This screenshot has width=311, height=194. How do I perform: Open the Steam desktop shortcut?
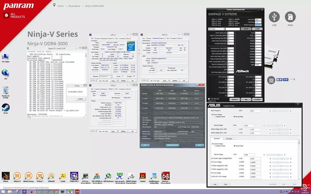tap(5, 108)
